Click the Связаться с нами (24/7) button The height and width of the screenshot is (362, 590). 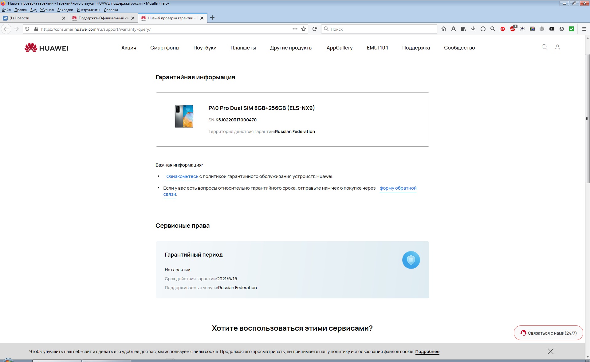[549, 333]
